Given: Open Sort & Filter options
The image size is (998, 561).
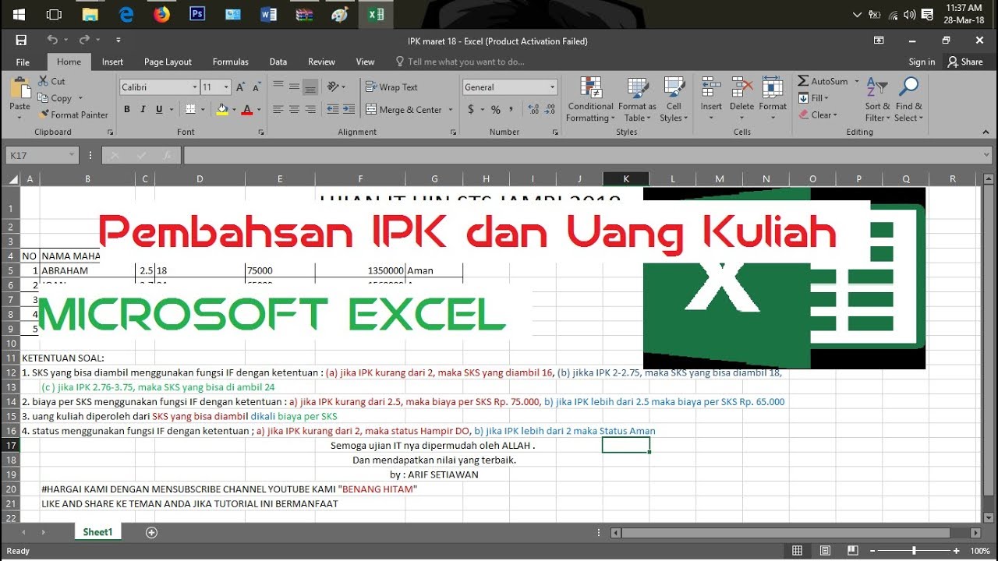Looking at the screenshot, I should [x=877, y=100].
